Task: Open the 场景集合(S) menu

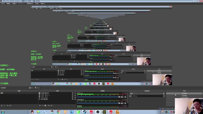Action: pyautogui.click(x=30, y=4)
